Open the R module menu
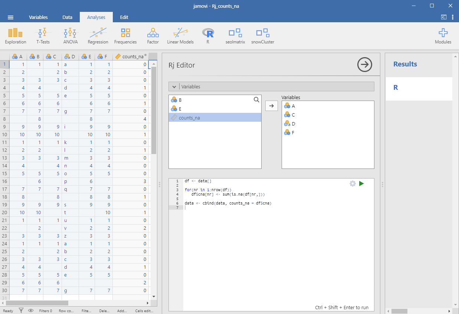 pyautogui.click(x=208, y=36)
